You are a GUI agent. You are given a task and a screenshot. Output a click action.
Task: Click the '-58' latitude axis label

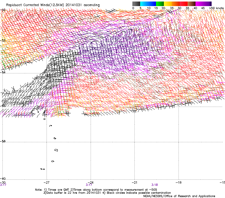pos(3,141)
